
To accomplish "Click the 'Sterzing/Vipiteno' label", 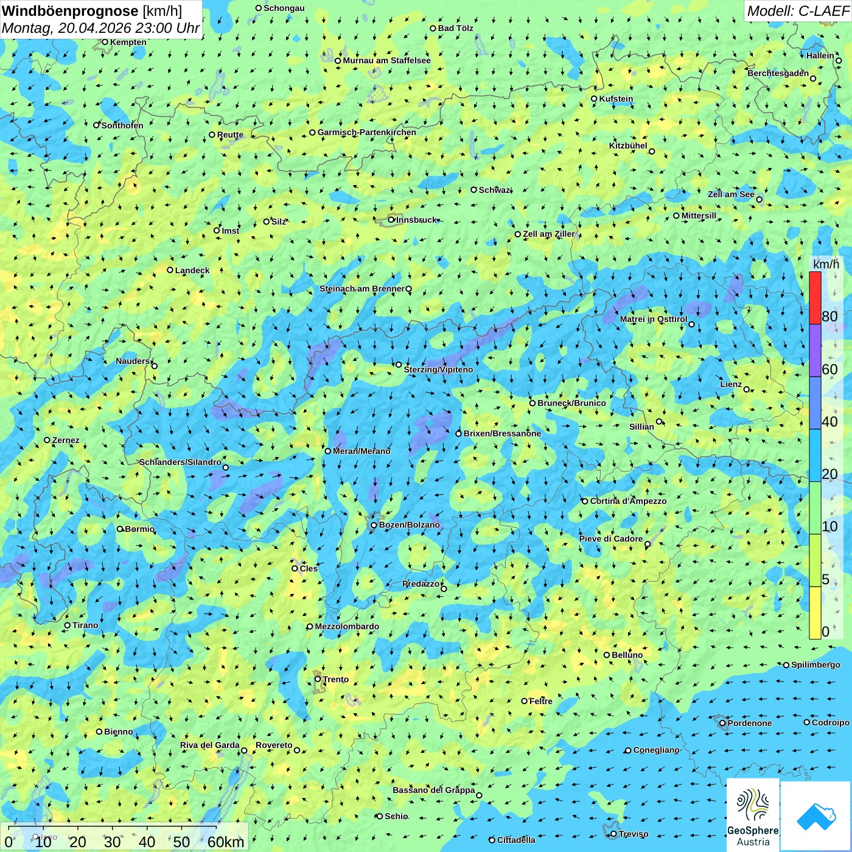I will pyautogui.click(x=438, y=369).
